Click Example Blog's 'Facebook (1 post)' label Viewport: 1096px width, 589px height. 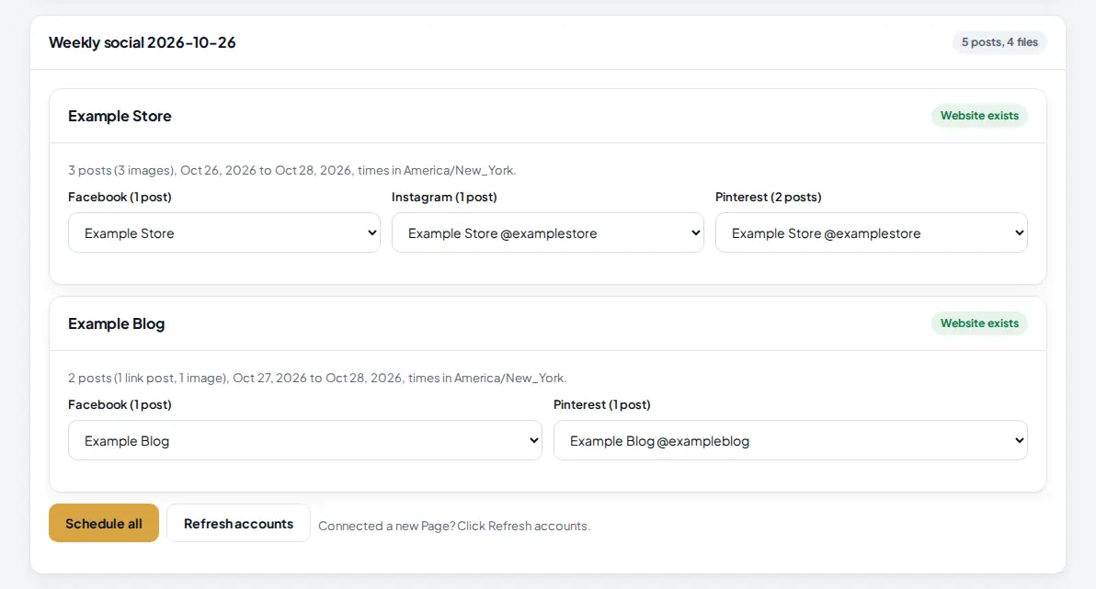coord(120,404)
